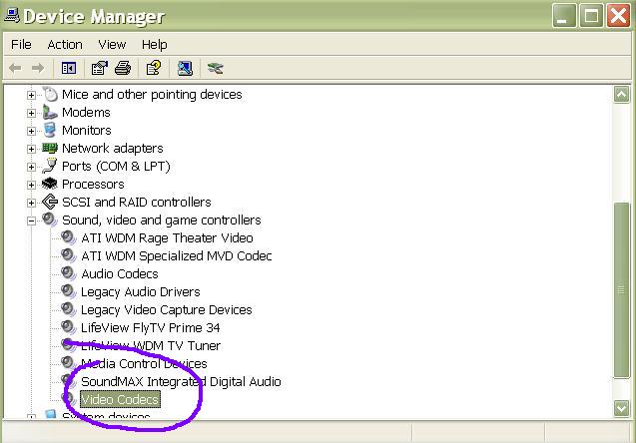The image size is (636, 443).
Task: Toggle the console tree pane icon
Action: pos(69,68)
